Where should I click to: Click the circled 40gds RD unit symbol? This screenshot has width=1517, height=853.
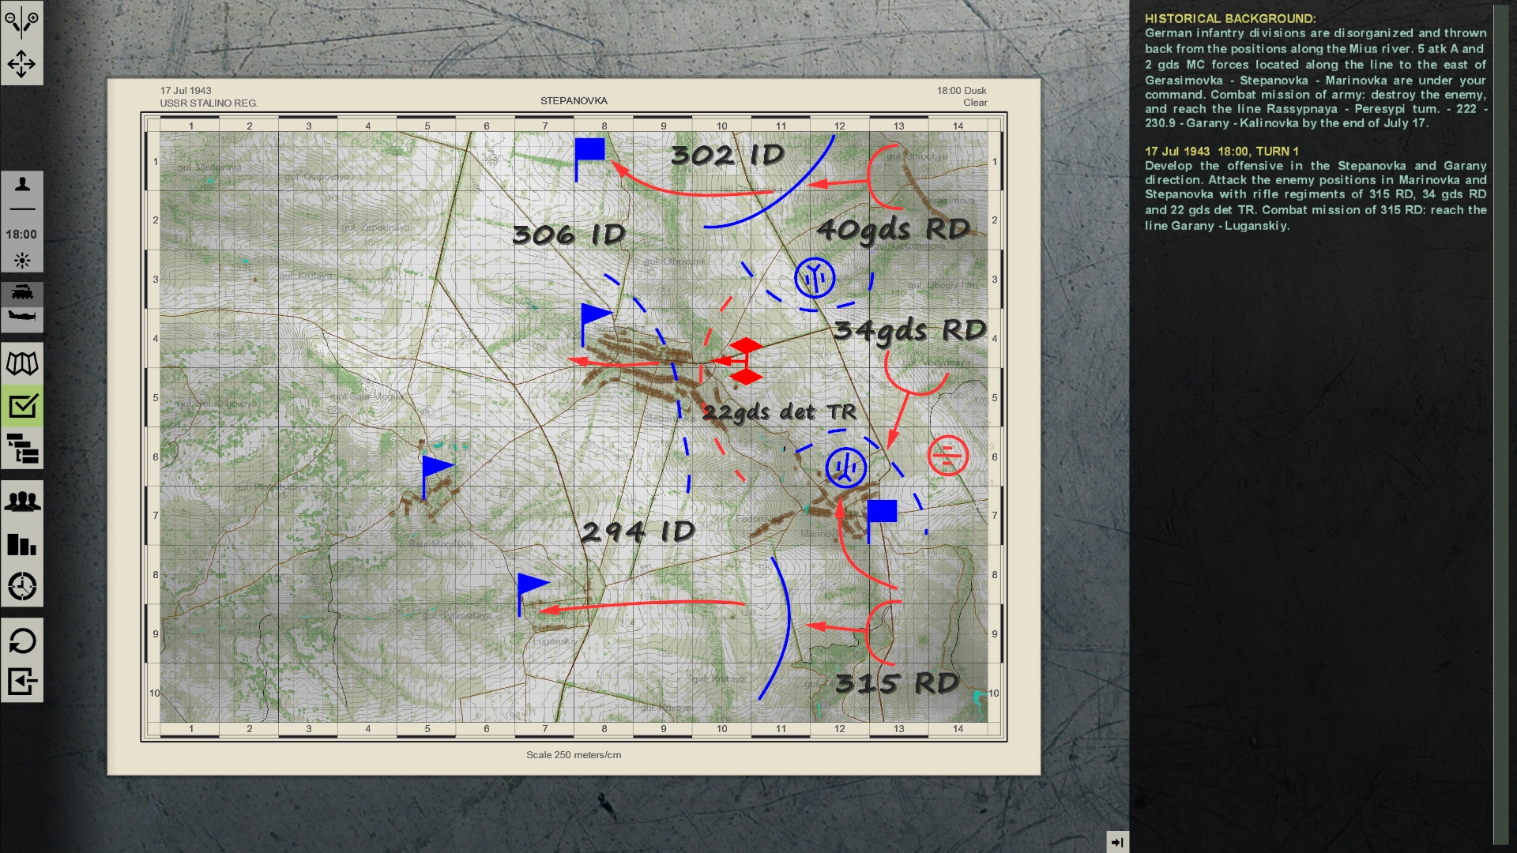(x=815, y=278)
